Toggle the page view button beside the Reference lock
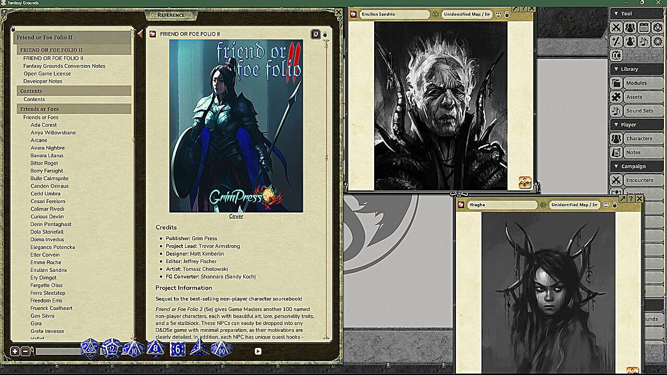Image resolution: width=667 pixels, height=375 pixels. tap(315, 34)
